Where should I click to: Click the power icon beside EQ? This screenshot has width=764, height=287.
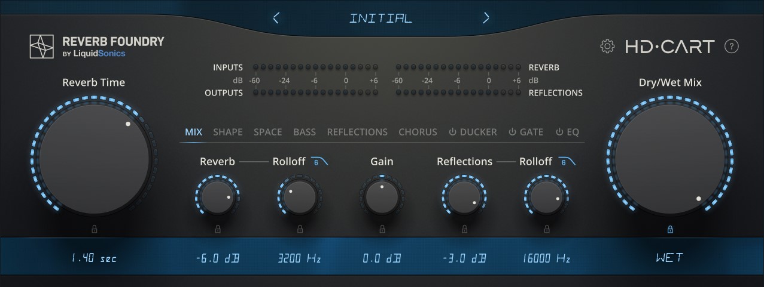click(560, 132)
